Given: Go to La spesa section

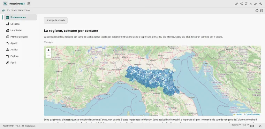Looking at the screenshot, I should 21,24.
